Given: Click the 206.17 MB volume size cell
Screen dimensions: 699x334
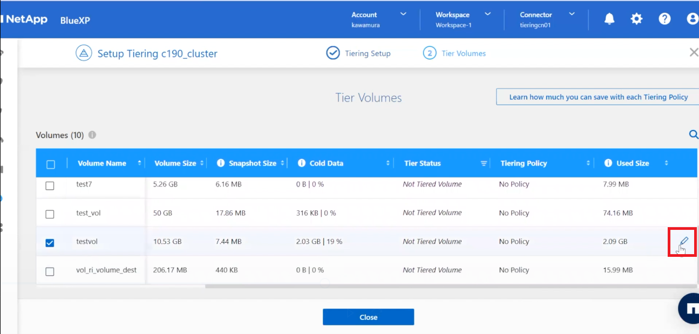Looking at the screenshot, I should pos(170,270).
